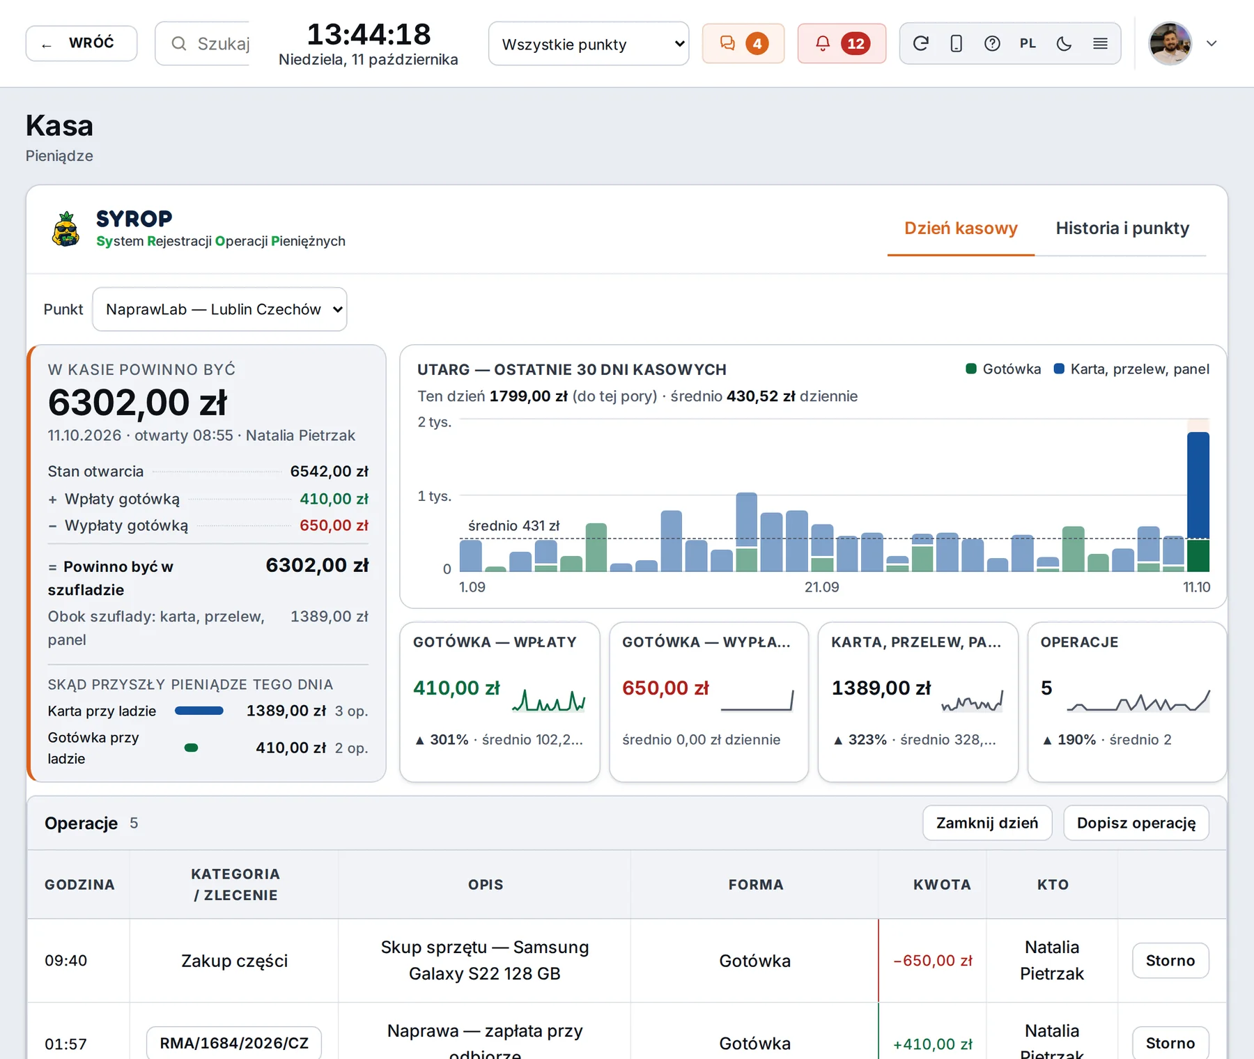Screen dimensions: 1254x1059
Task: Click the tall 11.10 blue chart bar
Action: (x=1198, y=485)
